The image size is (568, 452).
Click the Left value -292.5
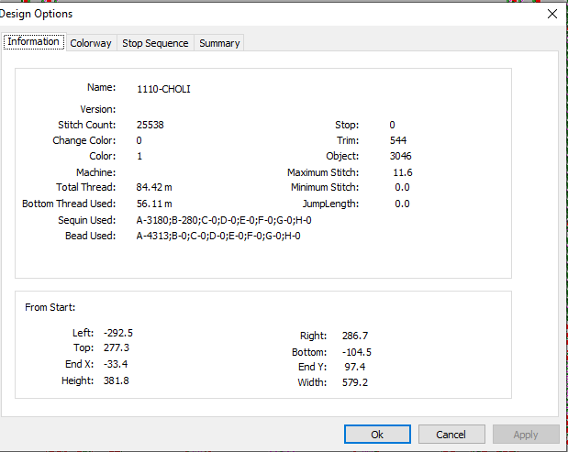click(x=118, y=333)
